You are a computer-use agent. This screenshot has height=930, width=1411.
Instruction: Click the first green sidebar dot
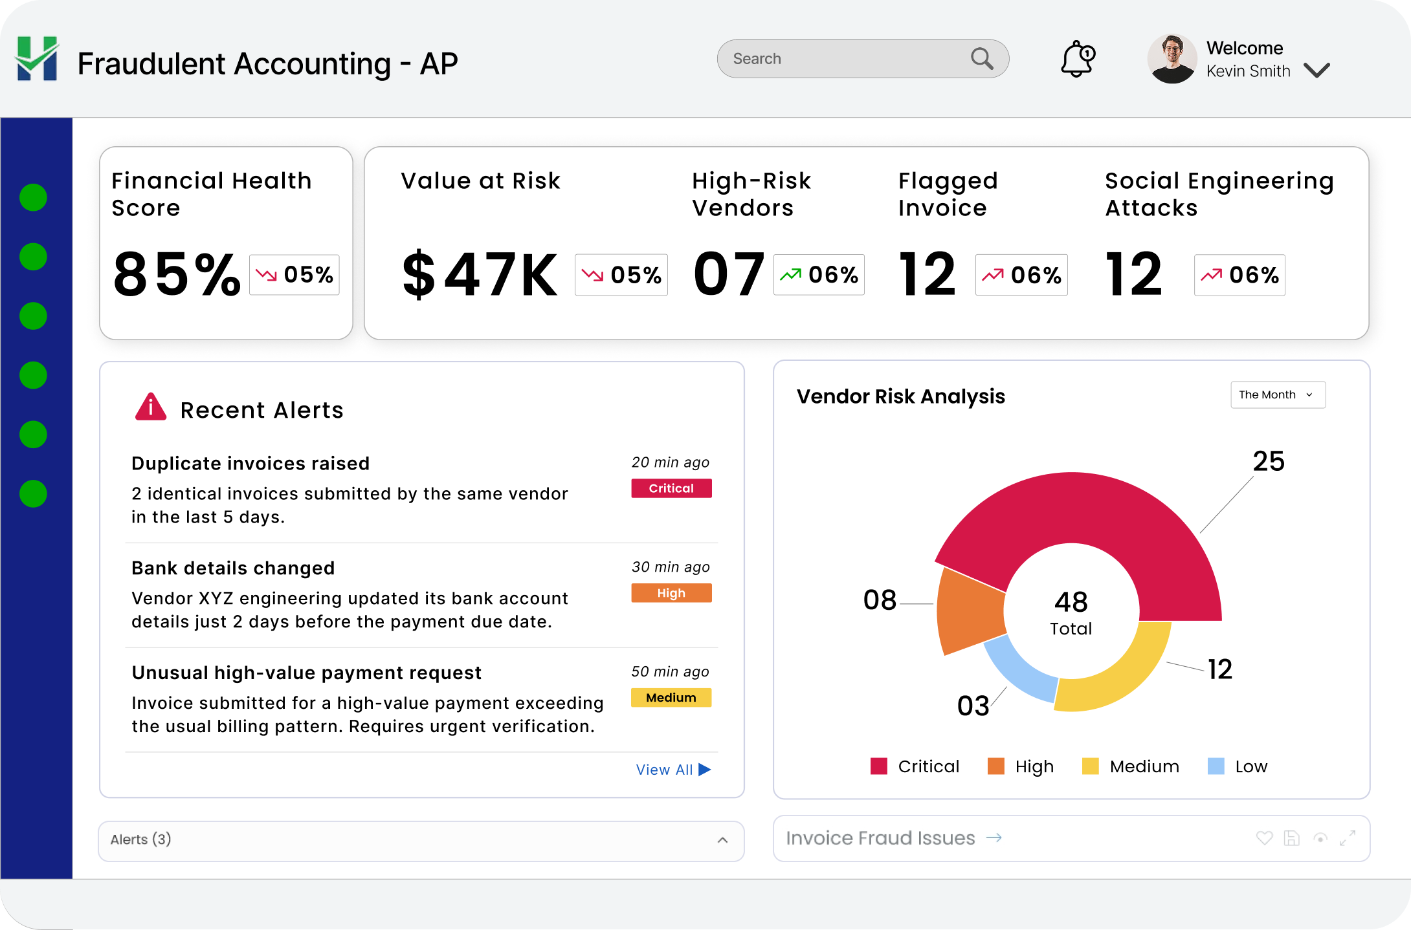(x=33, y=197)
